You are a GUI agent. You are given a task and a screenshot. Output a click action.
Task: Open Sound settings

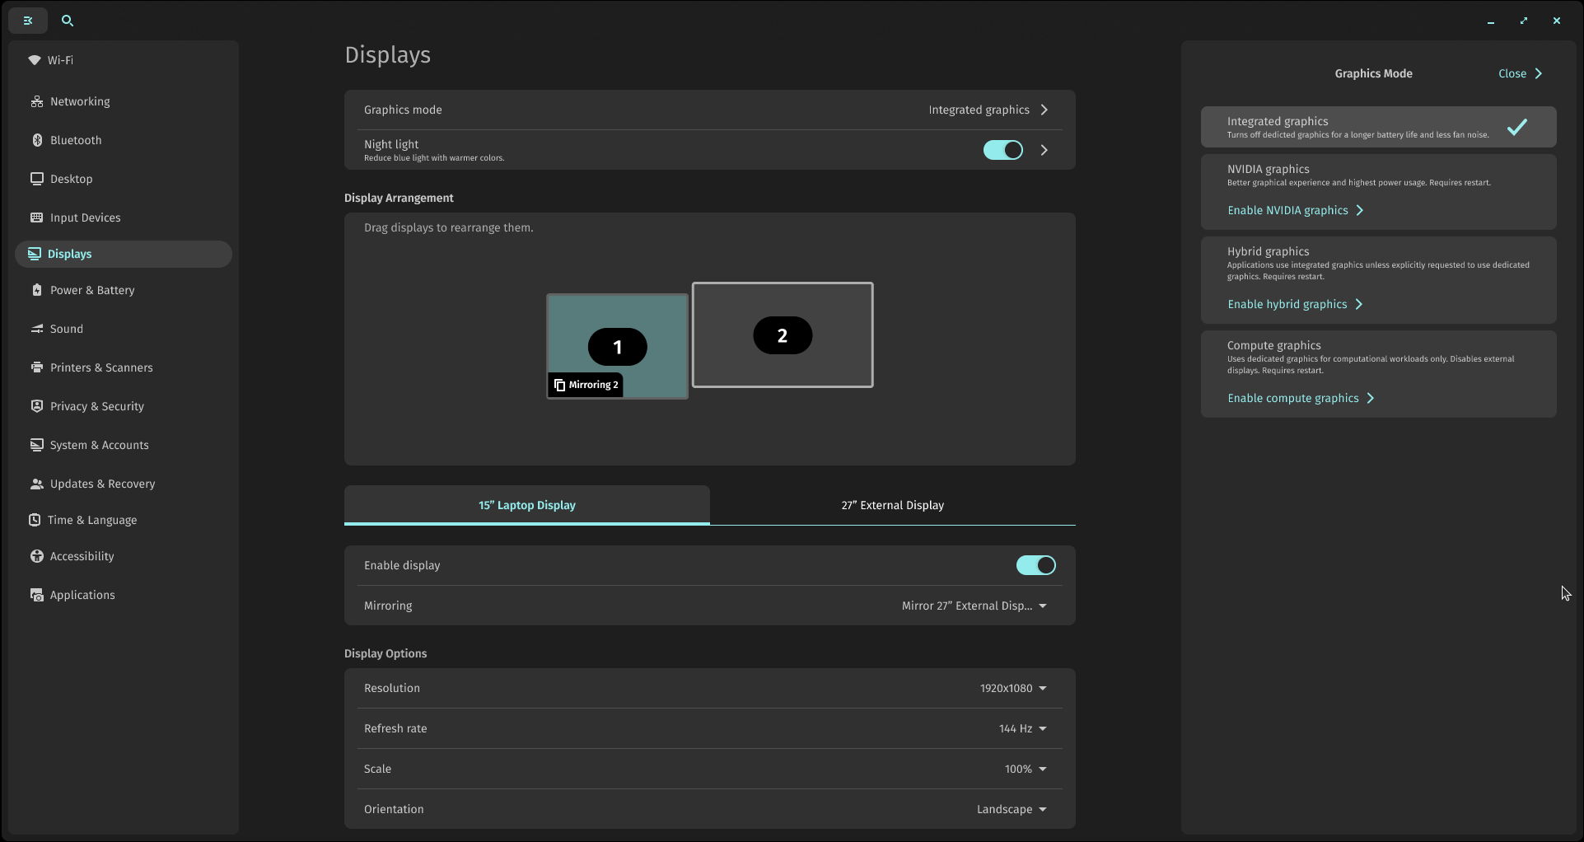(x=66, y=328)
